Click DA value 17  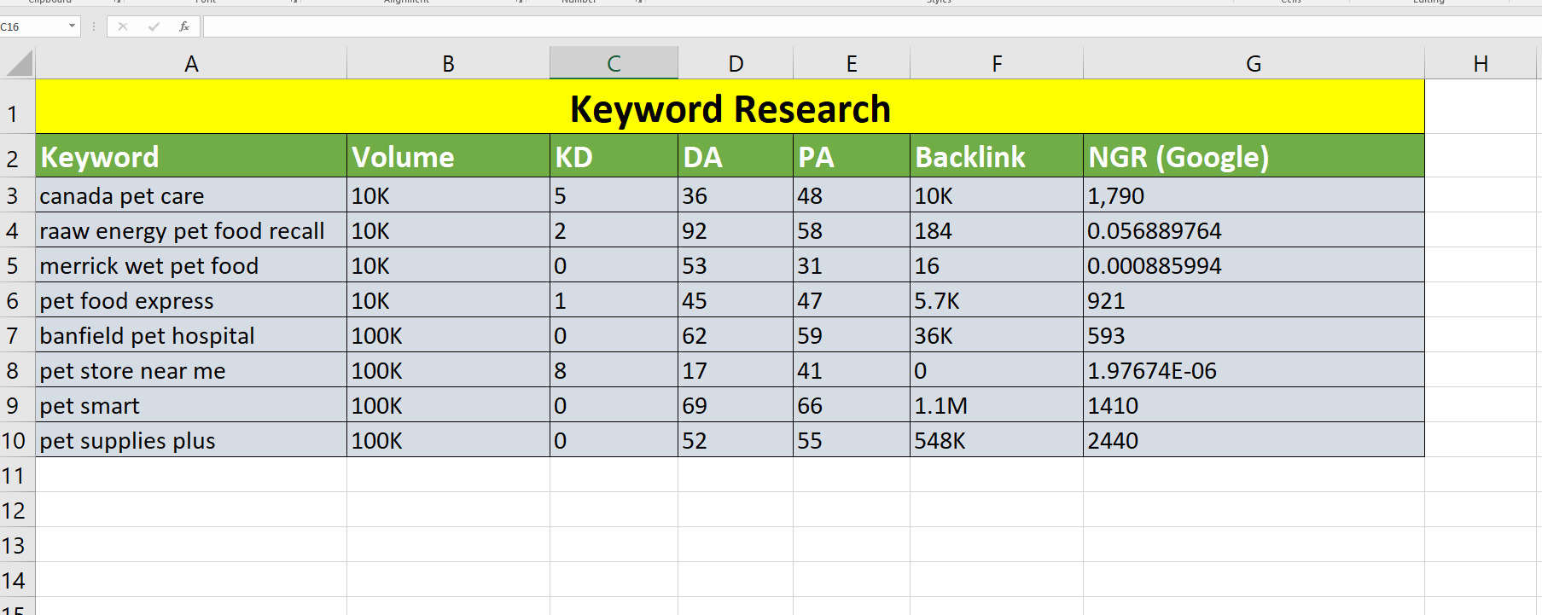736,370
